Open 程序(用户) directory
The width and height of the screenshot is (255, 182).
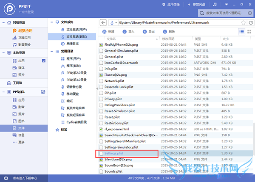pyautogui.click(x=71, y=58)
